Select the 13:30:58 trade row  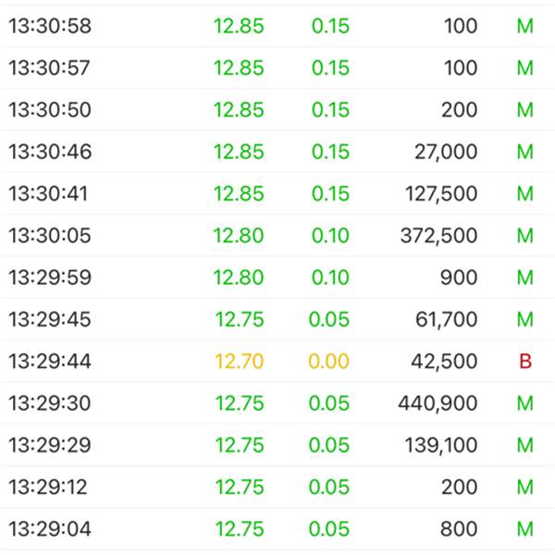277,26
